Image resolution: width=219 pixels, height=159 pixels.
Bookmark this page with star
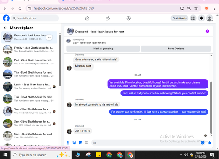(x=196, y=8)
